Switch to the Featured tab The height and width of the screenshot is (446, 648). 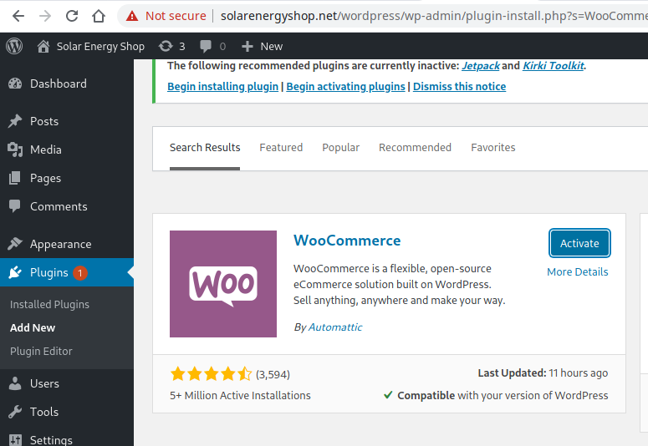pyautogui.click(x=281, y=148)
